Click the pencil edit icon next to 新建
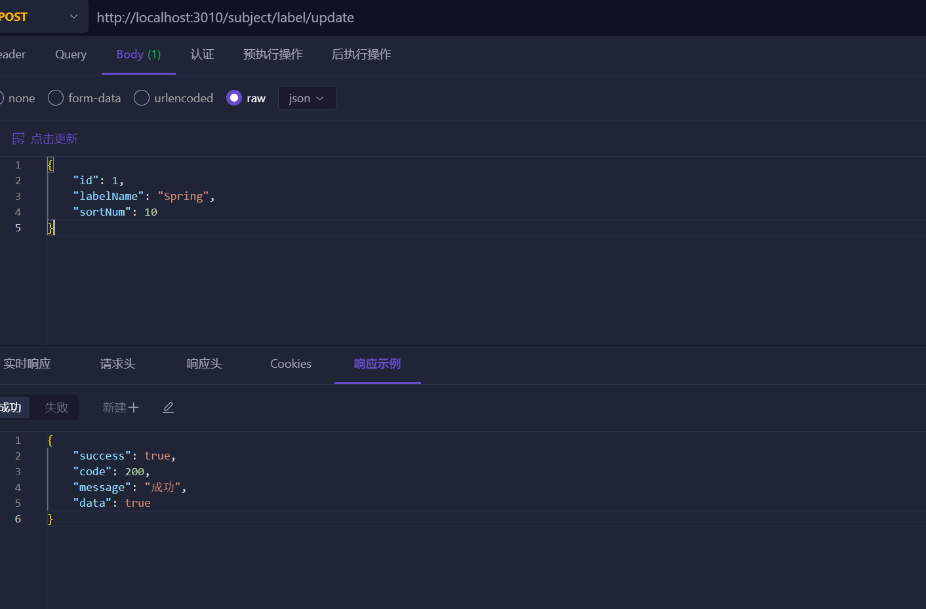 coord(169,408)
